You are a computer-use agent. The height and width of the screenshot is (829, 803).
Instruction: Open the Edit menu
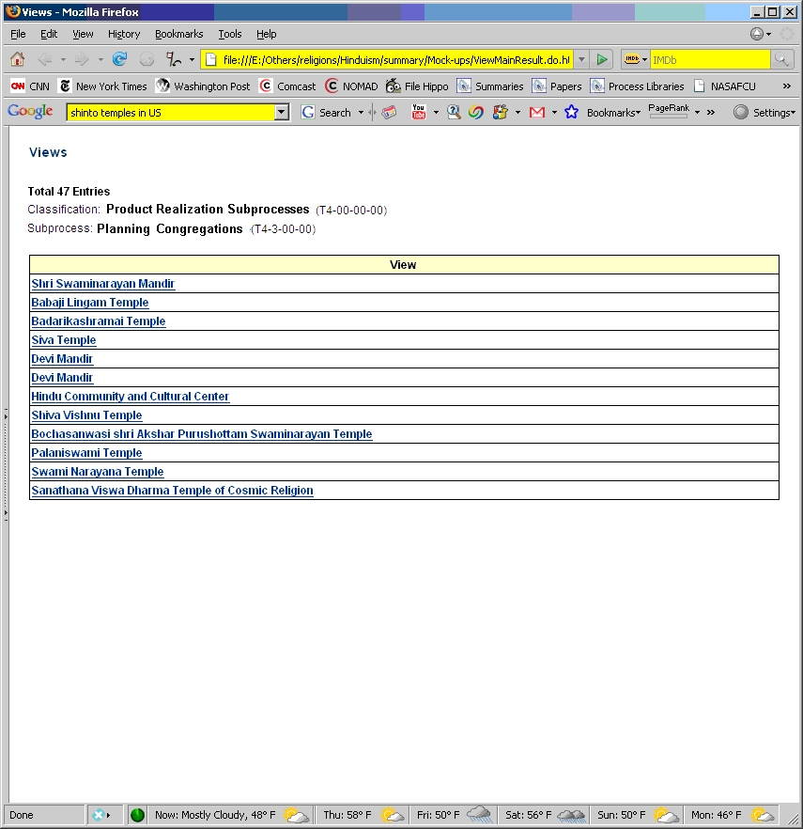pos(49,34)
